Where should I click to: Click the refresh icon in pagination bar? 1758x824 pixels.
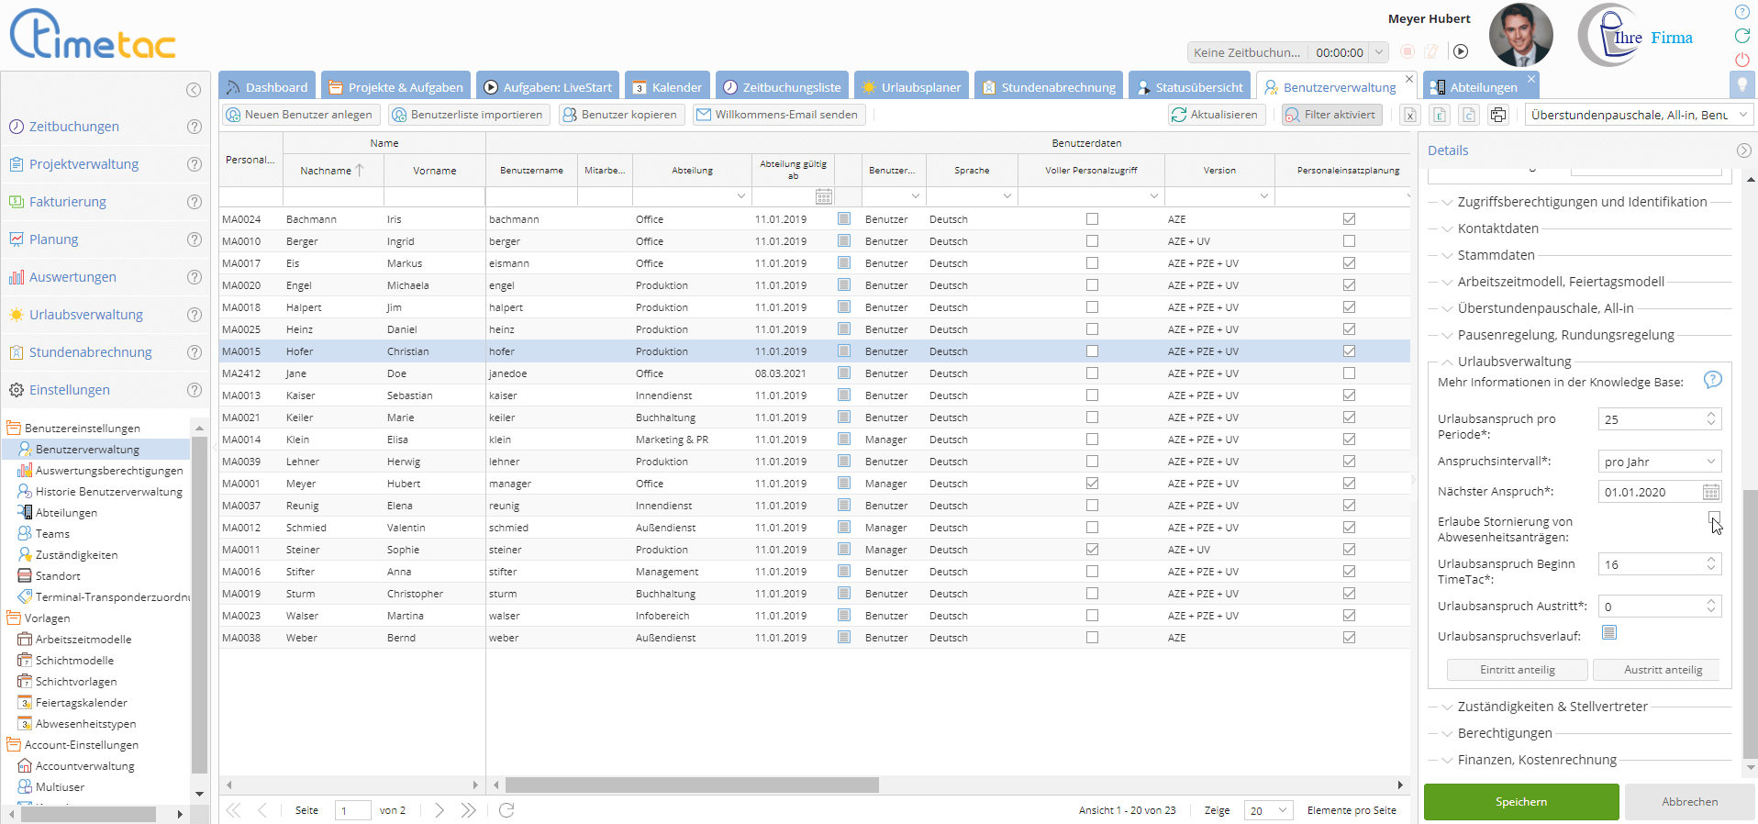[x=506, y=810]
